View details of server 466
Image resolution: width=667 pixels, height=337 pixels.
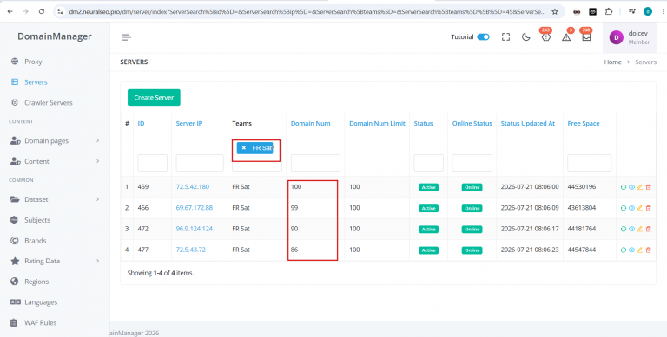pos(631,208)
